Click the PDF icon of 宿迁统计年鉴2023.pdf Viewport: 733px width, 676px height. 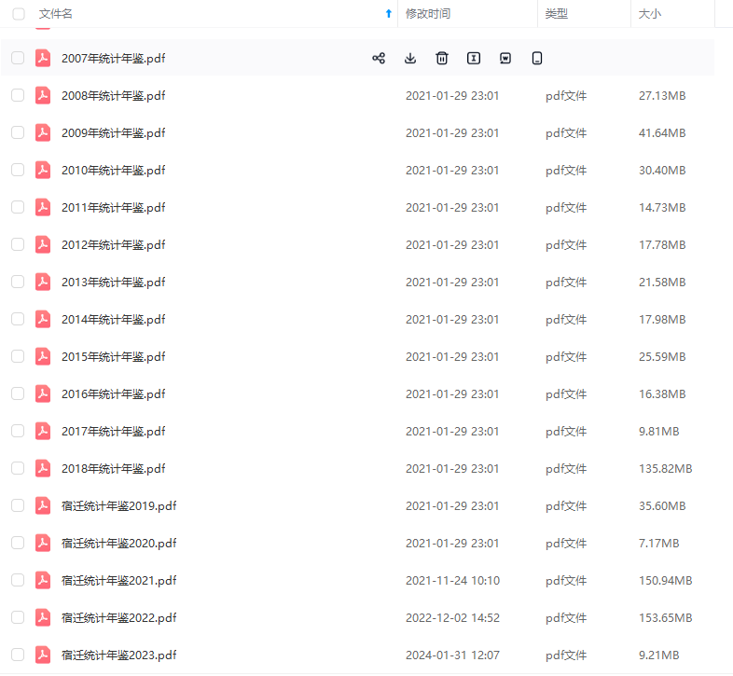(x=43, y=655)
